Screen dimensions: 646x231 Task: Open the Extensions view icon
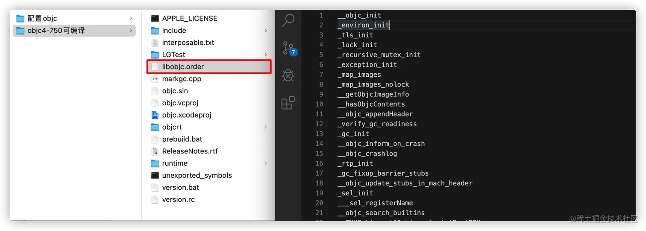pos(288,103)
